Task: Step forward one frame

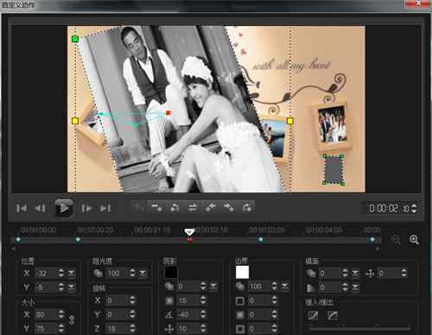Action: [86, 208]
